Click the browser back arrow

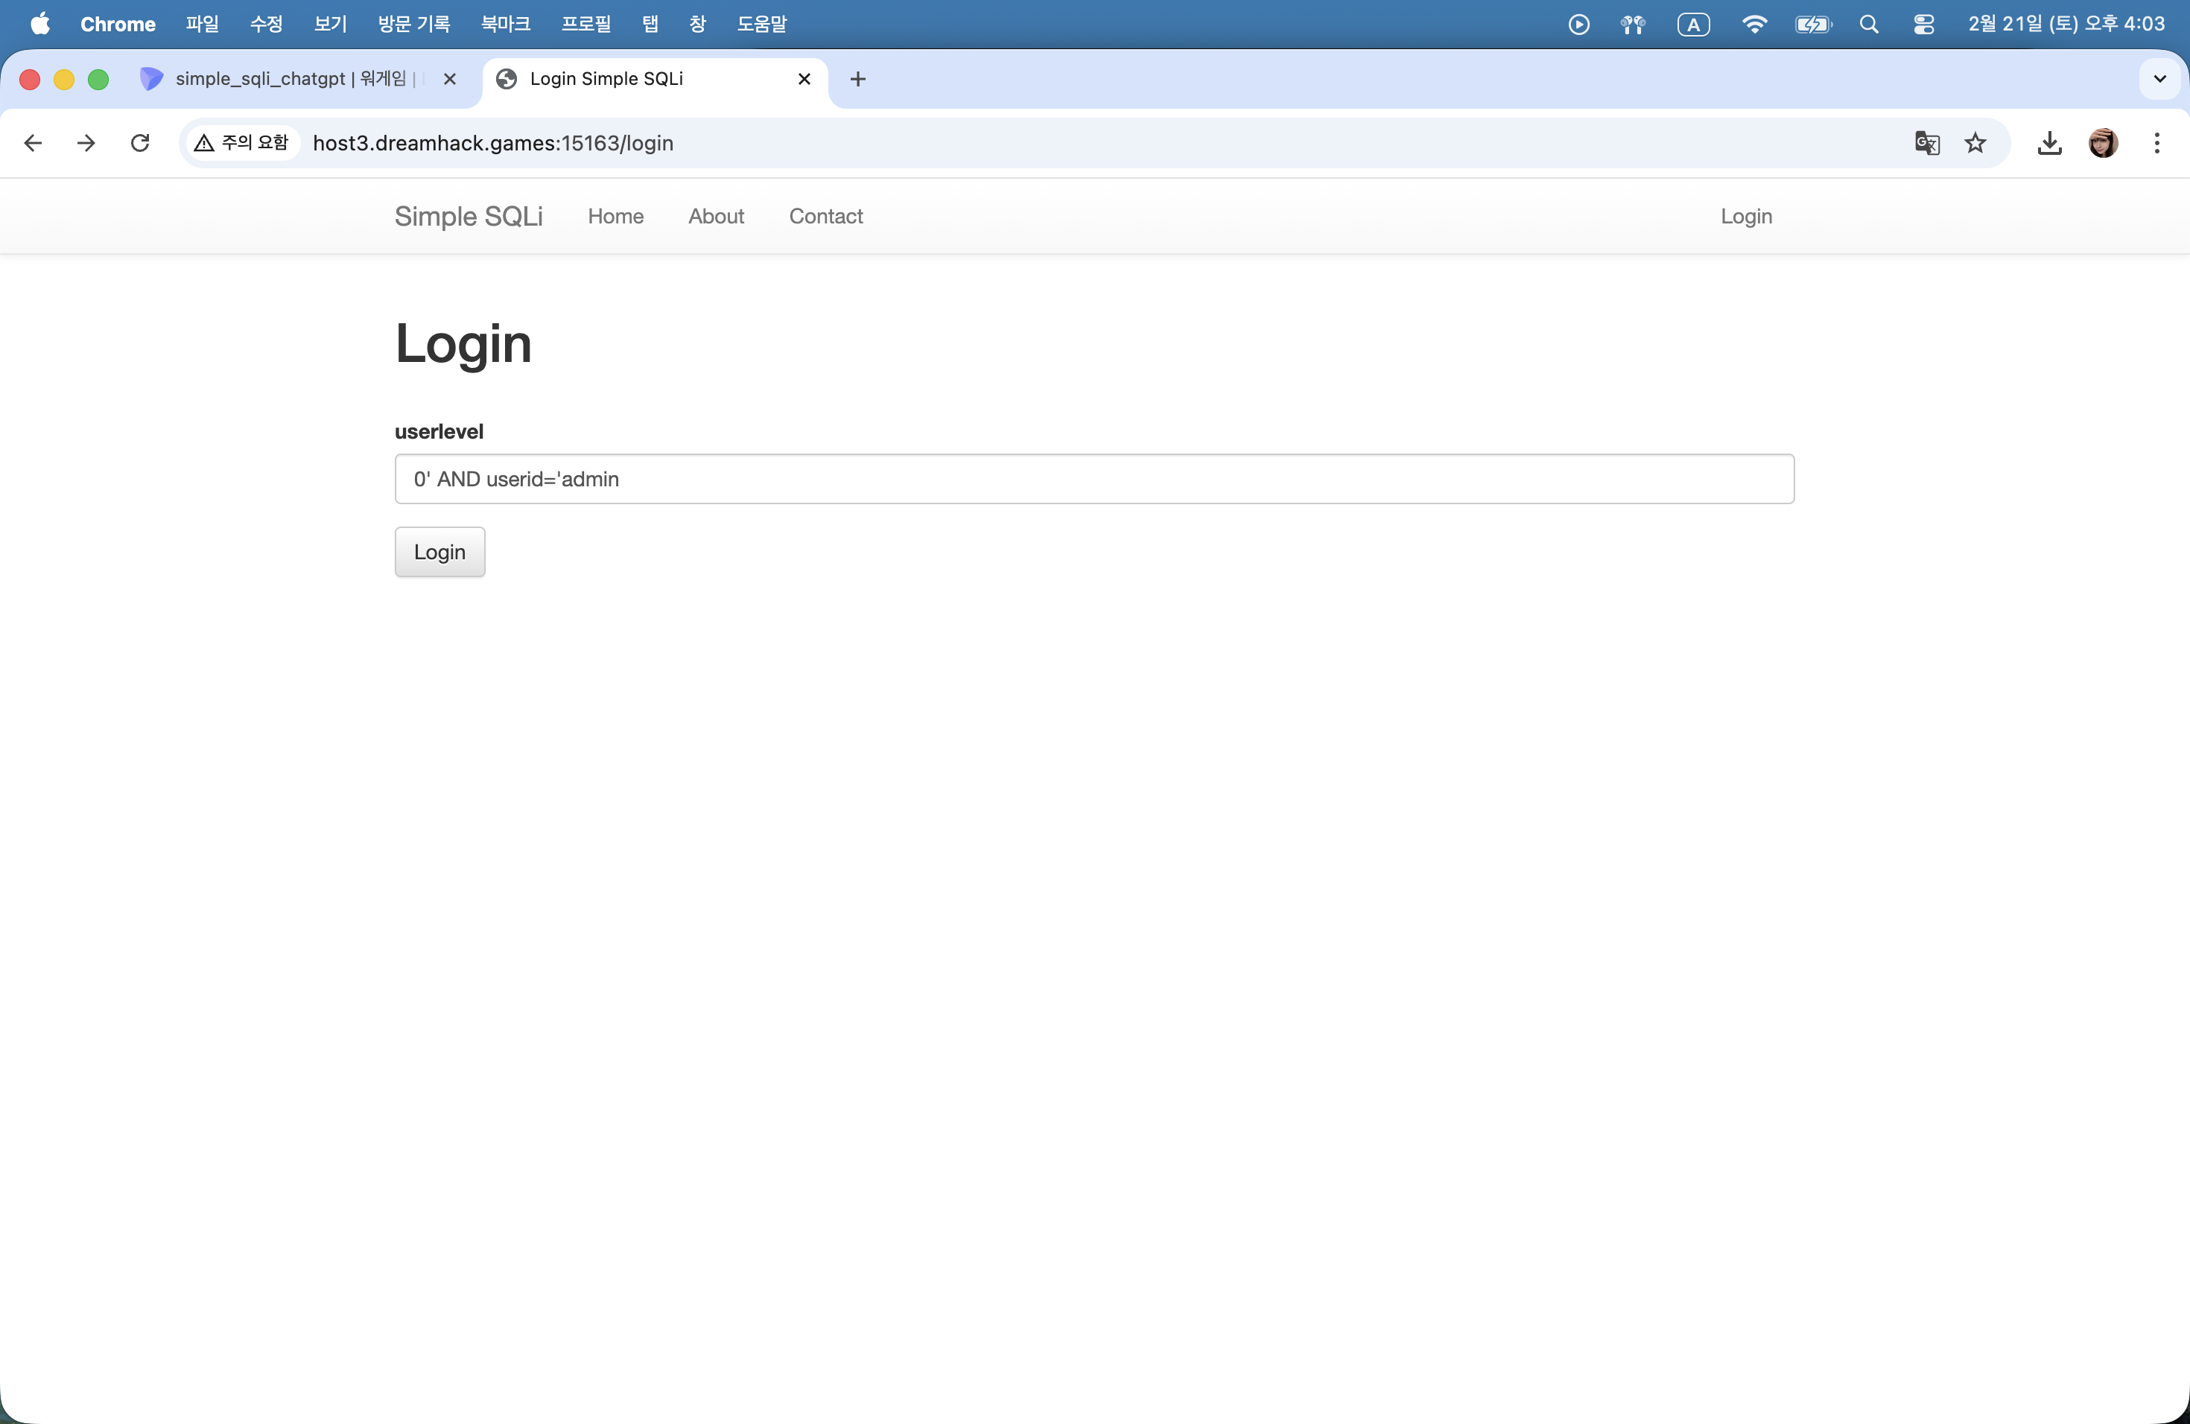coord(33,142)
